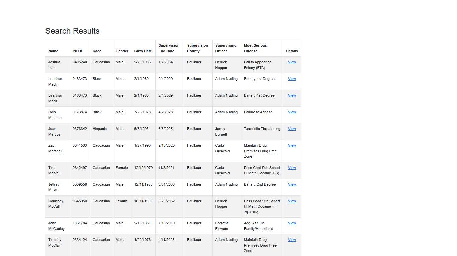Click the Supervising Officer column header

226,48
